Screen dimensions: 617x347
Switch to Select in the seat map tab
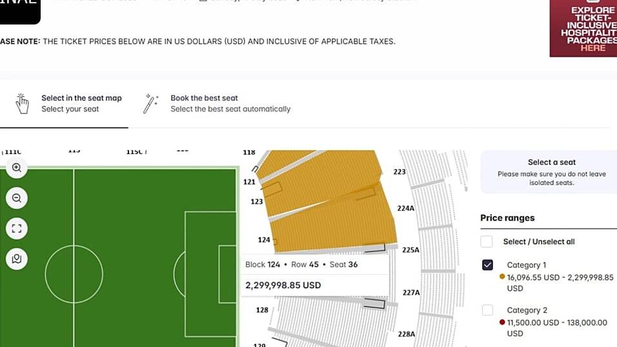pos(81,103)
